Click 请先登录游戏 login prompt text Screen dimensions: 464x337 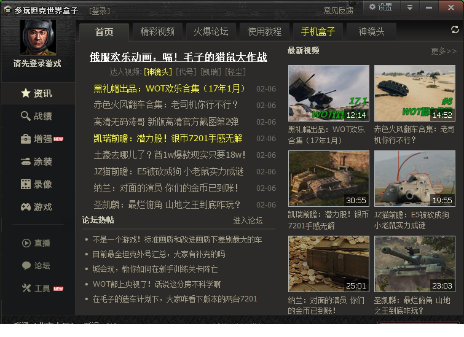tap(37, 63)
